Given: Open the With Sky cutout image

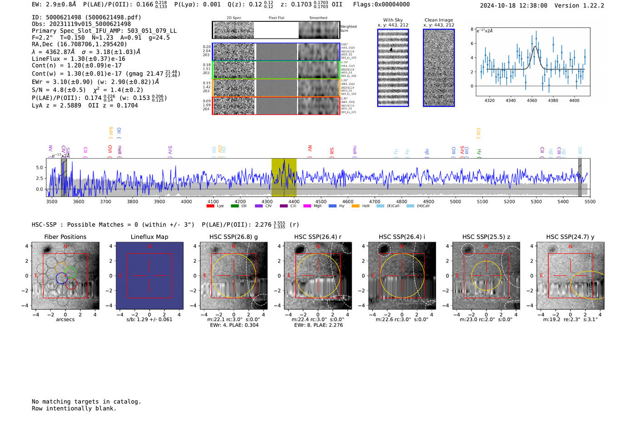Looking at the screenshot, I should (393, 68).
